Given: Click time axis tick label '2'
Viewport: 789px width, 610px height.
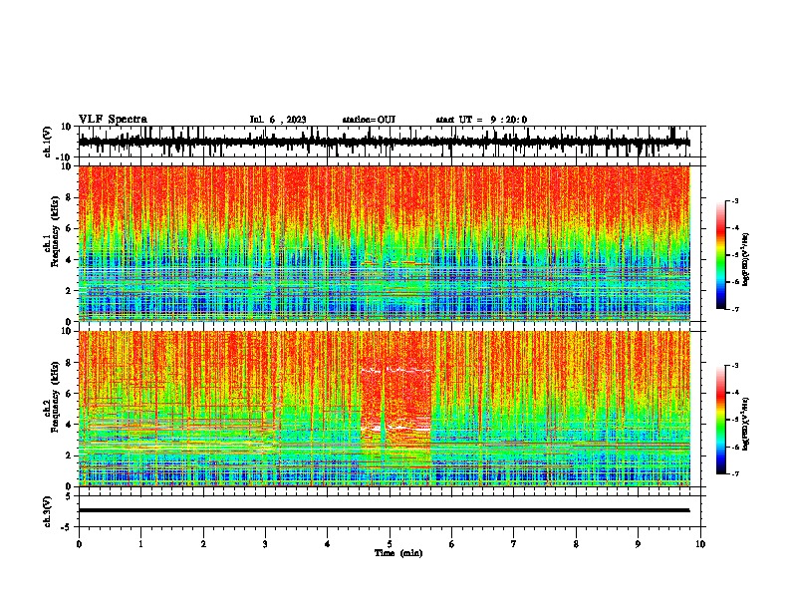Looking at the screenshot, I should tap(203, 544).
